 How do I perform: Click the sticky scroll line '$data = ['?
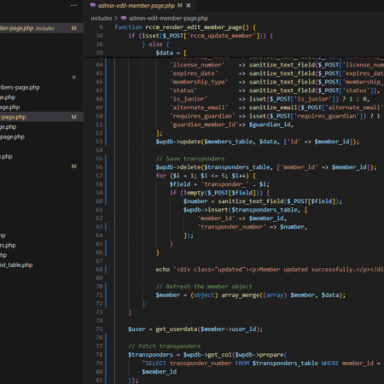171,53
